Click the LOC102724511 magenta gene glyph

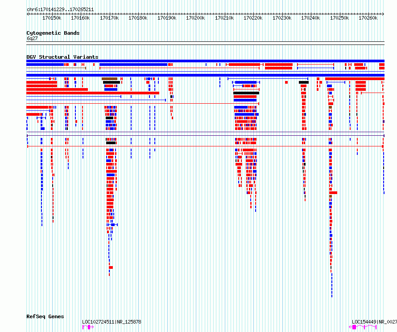tap(88, 327)
